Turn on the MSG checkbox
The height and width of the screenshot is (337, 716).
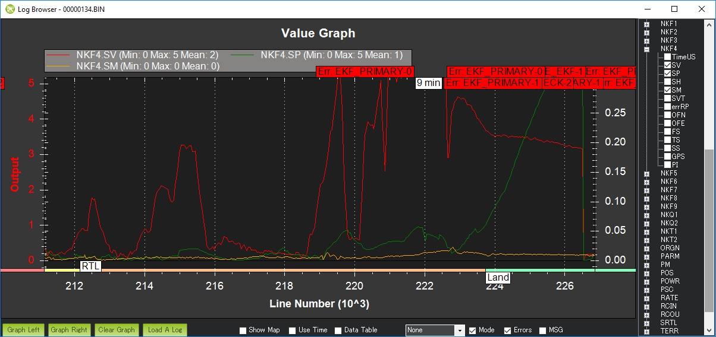coord(543,330)
